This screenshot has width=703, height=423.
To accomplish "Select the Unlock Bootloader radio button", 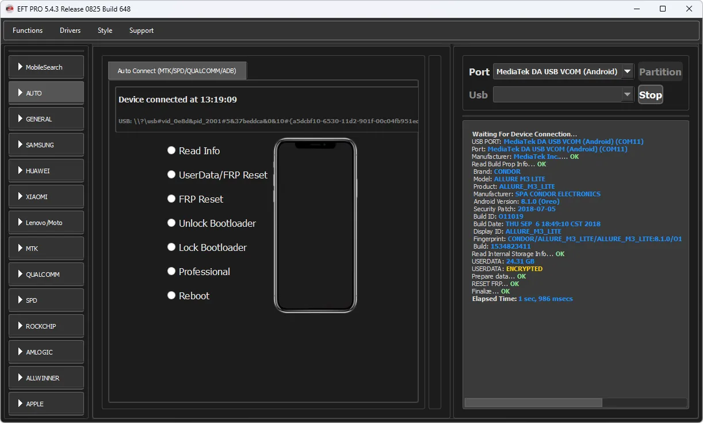I will click(x=171, y=223).
